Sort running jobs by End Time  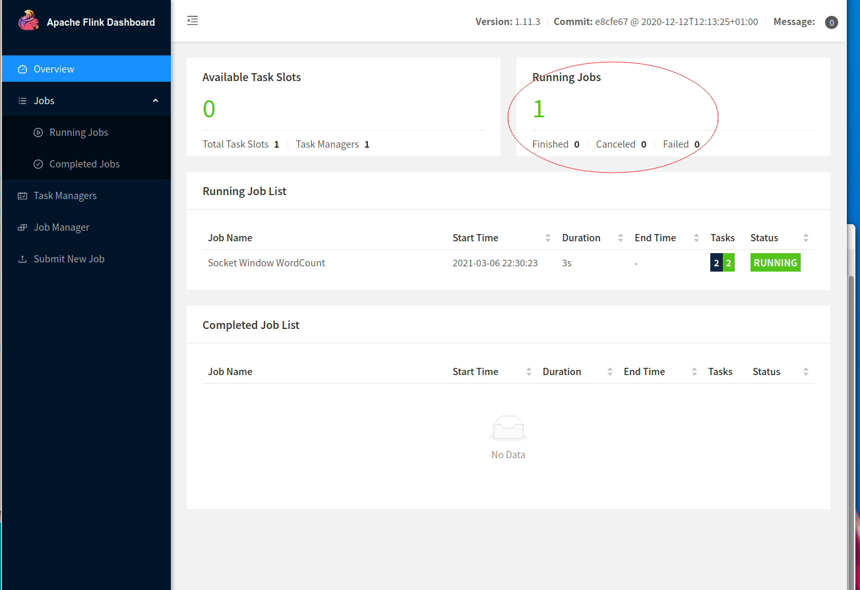coord(696,238)
